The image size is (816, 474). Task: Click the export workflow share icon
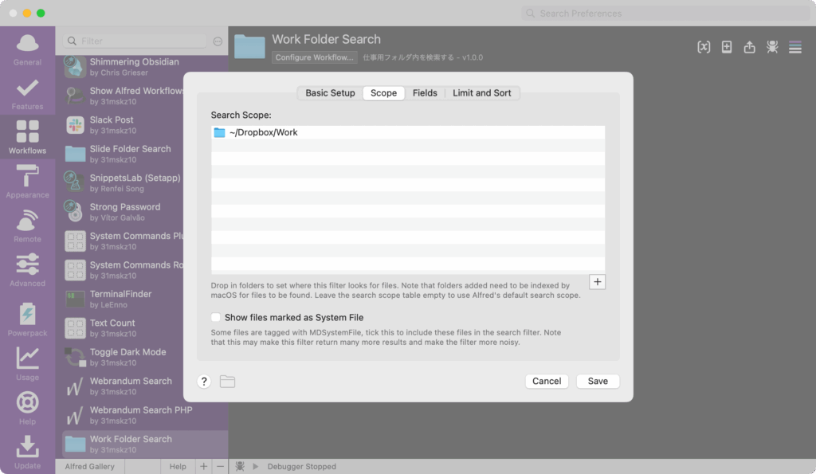(749, 47)
